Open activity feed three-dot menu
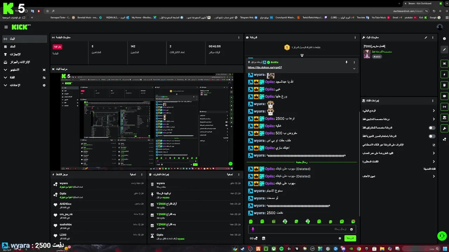Image resolution: width=449 pixels, height=252 pixels. (142, 174)
